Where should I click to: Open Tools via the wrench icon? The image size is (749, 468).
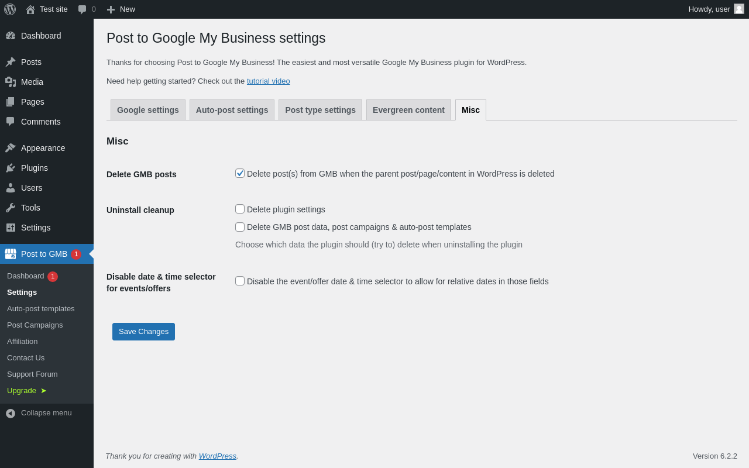pyautogui.click(x=11, y=208)
